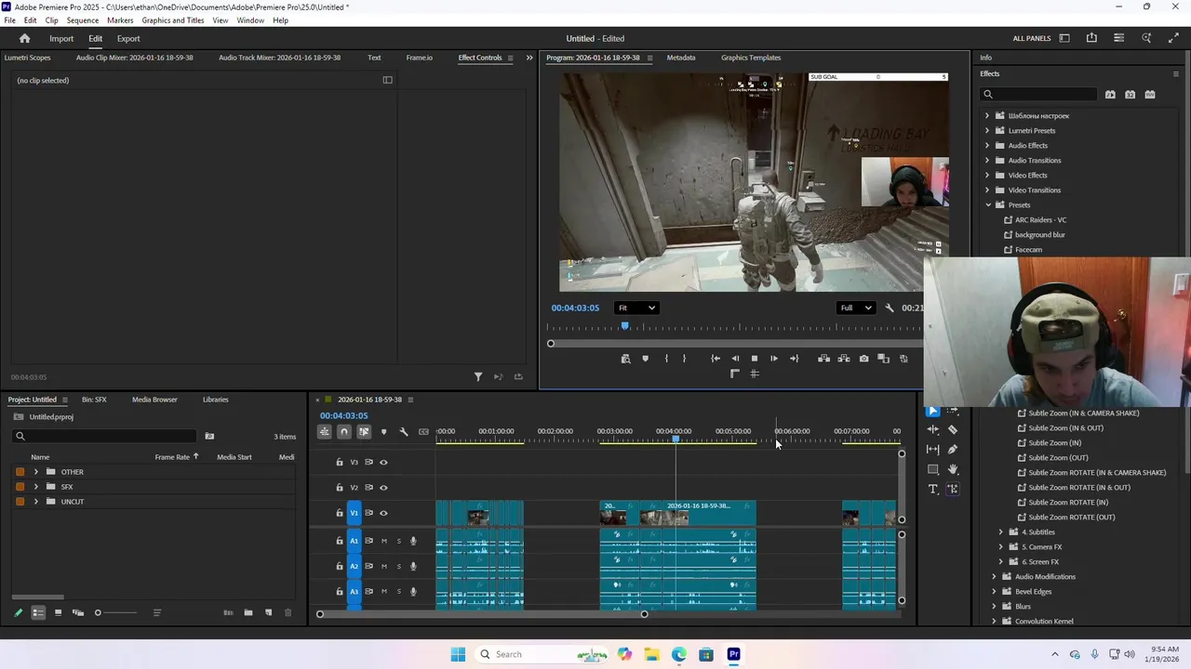Lock the V2 track
The height and width of the screenshot is (669, 1191).
pyautogui.click(x=340, y=488)
